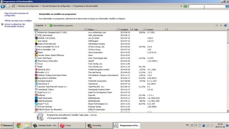Switch to Recording taskbar window
Screen dimensions: 229x129
[99, 125]
